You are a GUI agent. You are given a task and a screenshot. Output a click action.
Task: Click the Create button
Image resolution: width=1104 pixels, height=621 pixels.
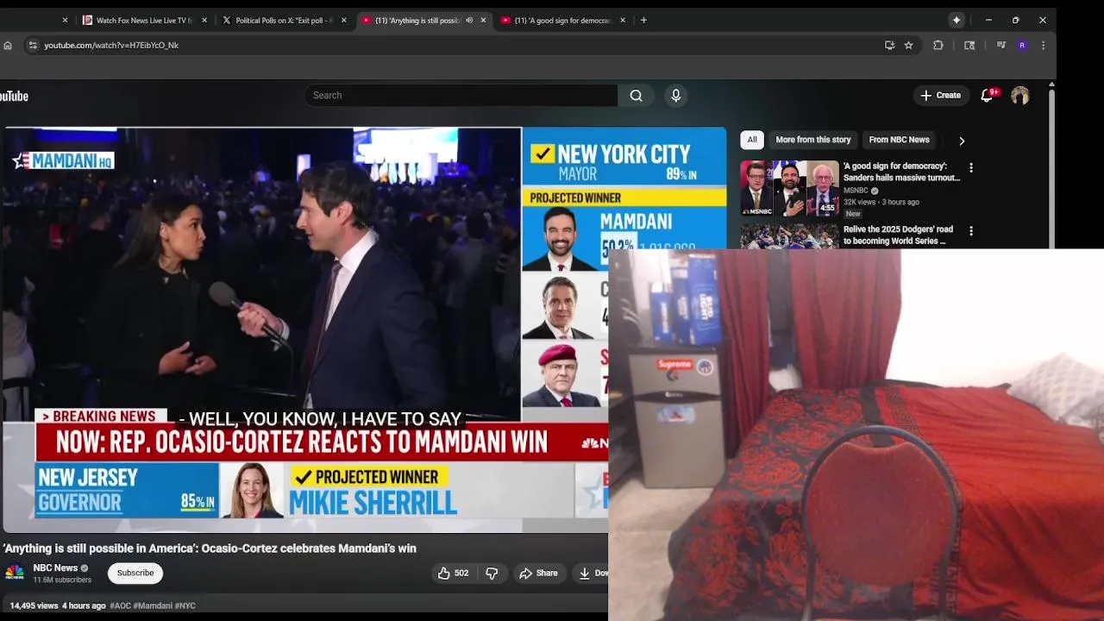click(941, 96)
